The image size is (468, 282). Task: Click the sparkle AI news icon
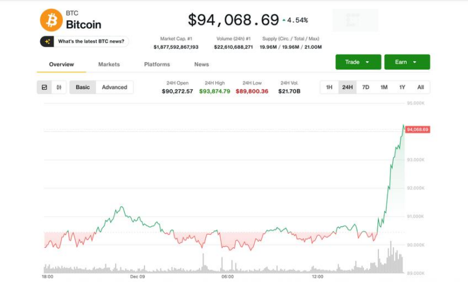(x=47, y=41)
